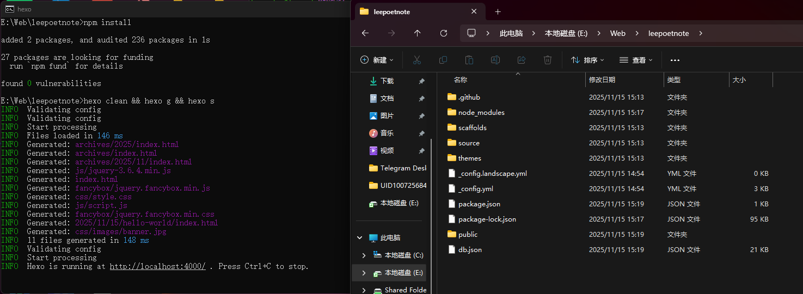This screenshot has height=294, width=803.
Task: Sort files by 修改日期 column header
Action: (602, 79)
